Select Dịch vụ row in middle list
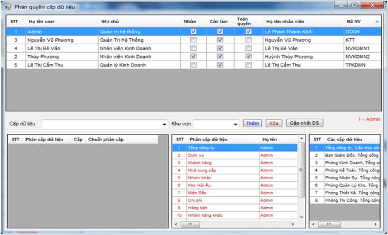Screen dimensions: 388x235 click(235, 155)
